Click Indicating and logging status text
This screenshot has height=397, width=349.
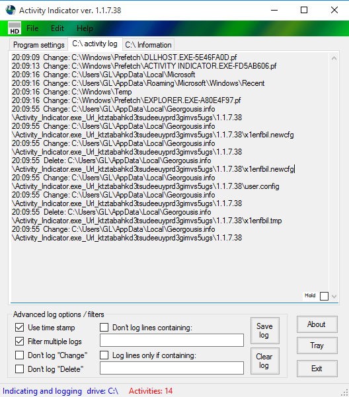tap(42, 391)
